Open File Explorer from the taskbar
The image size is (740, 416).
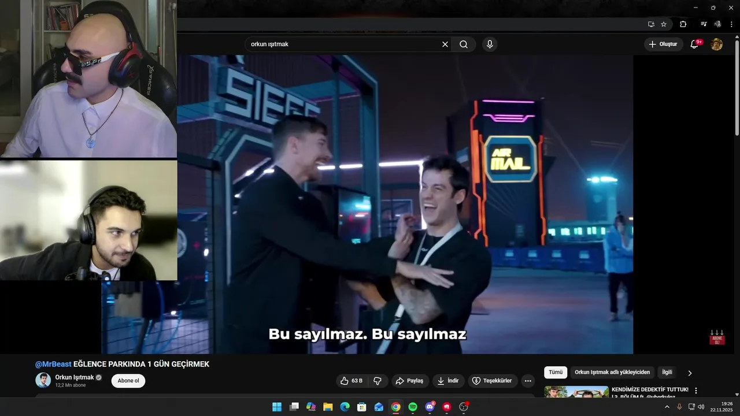point(328,407)
